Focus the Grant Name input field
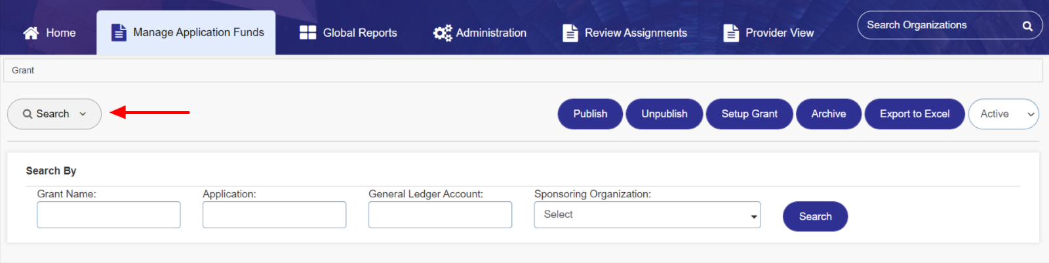This screenshot has height=263, width=1049. click(x=109, y=215)
